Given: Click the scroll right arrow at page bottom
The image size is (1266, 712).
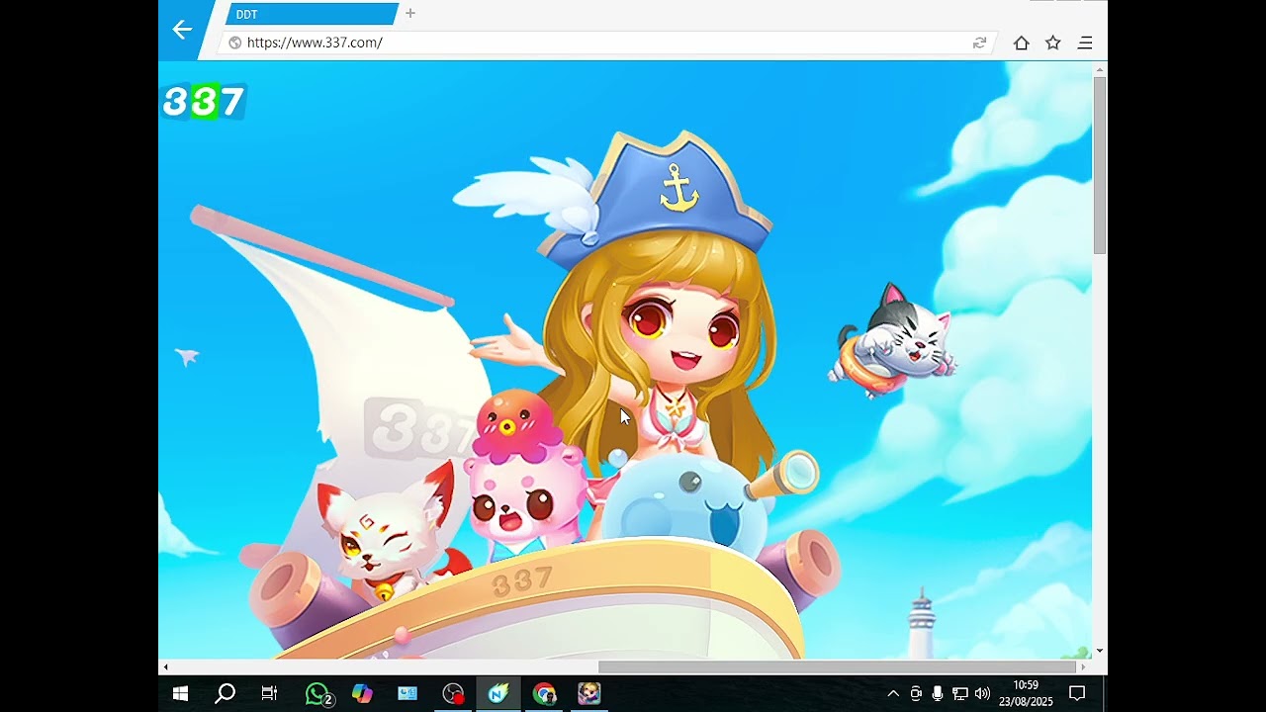Looking at the screenshot, I should (x=1085, y=667).
